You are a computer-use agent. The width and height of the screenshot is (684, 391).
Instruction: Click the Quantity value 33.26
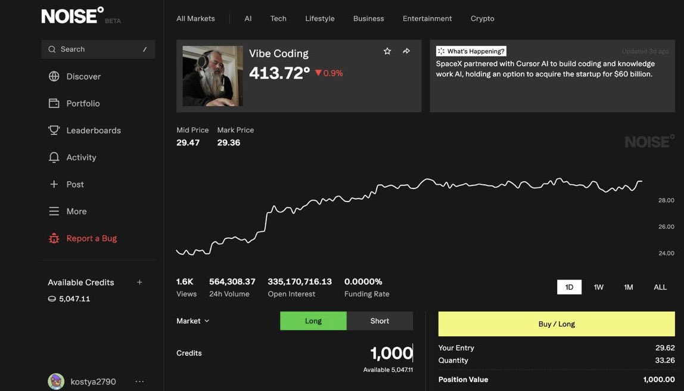pos(665,361)
